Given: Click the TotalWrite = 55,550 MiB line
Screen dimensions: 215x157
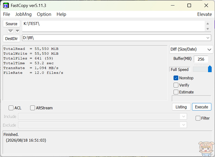Looking at the screenshot, I should pyautogui.click(x=31, y=53).
